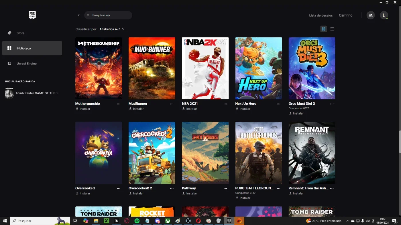Open the three-dot menu for Orcs Must Die! 3
The height and width of the screenshot is (225, 401).
332,104
